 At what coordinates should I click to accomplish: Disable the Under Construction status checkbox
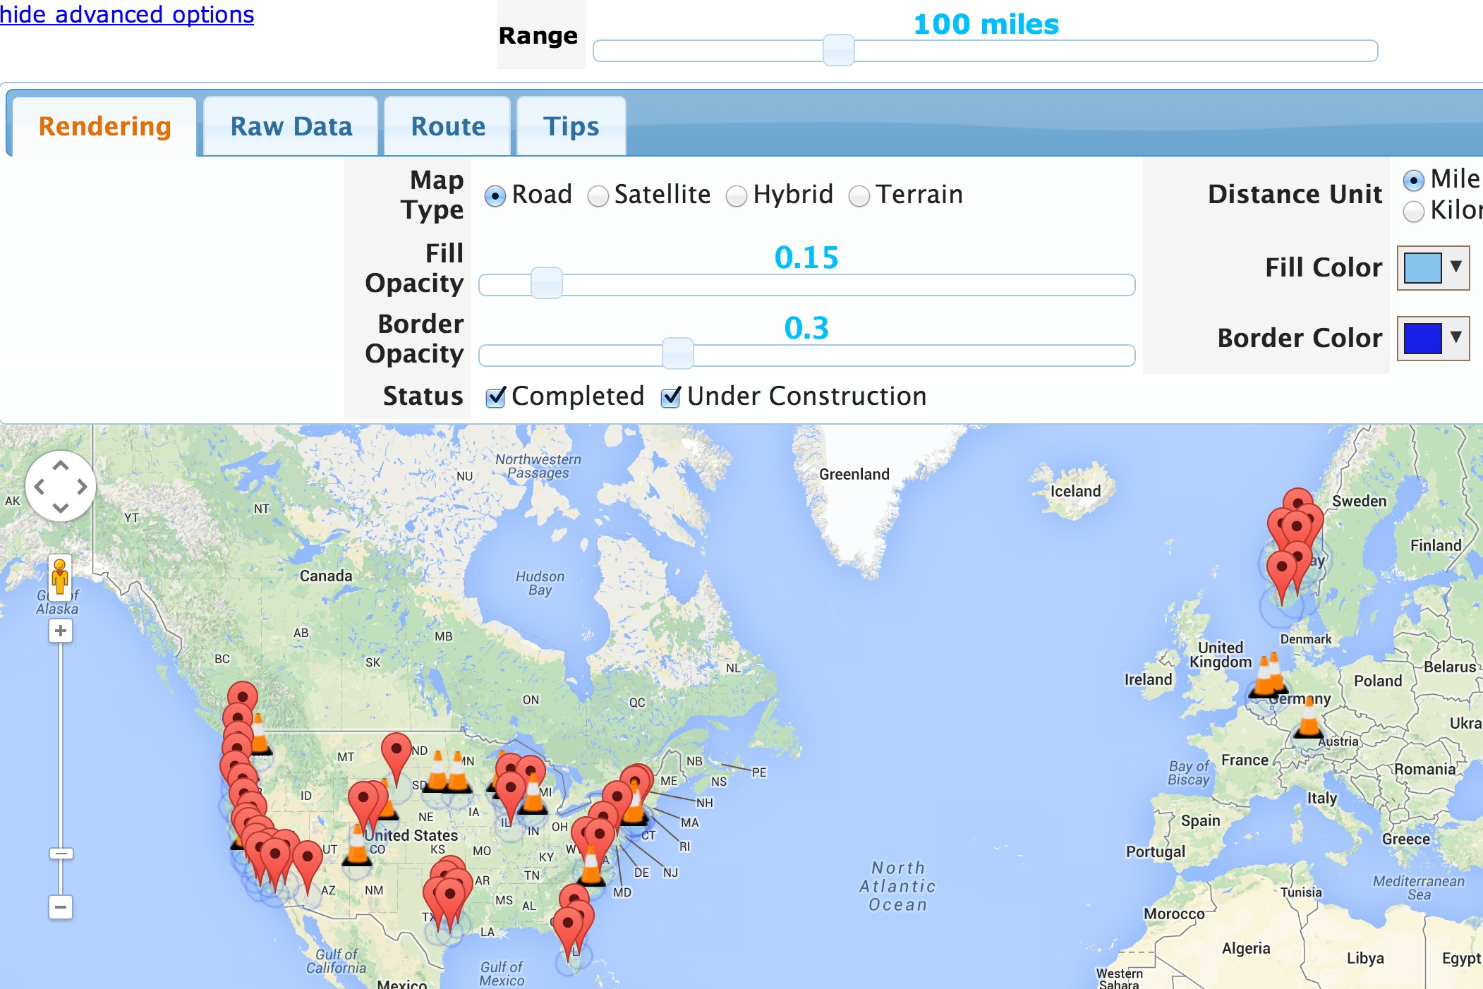coord(670,397)
